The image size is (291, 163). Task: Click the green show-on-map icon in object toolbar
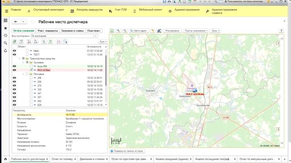pyautogui.click(x=14, y=42)
